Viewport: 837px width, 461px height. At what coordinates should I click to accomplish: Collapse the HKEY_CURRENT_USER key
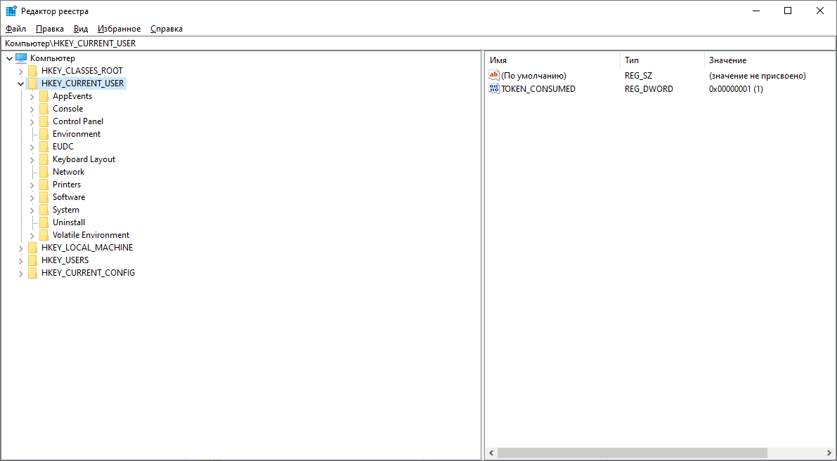20,83
